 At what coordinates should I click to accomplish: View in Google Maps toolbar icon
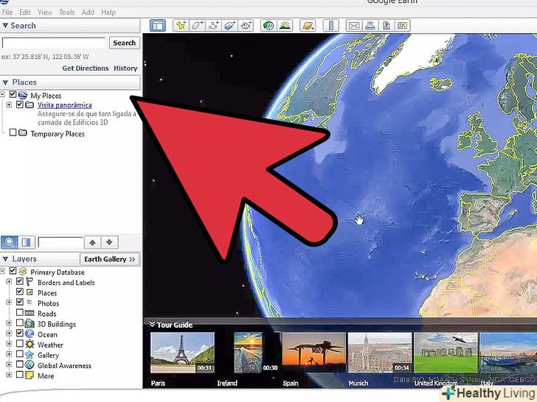[x=403, y=26]
